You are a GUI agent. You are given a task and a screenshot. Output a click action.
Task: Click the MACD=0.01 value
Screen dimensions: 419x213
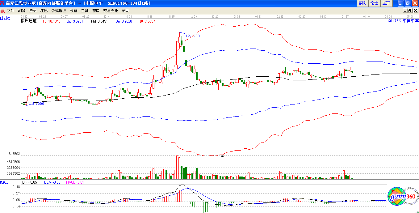(x=75, y=182)
